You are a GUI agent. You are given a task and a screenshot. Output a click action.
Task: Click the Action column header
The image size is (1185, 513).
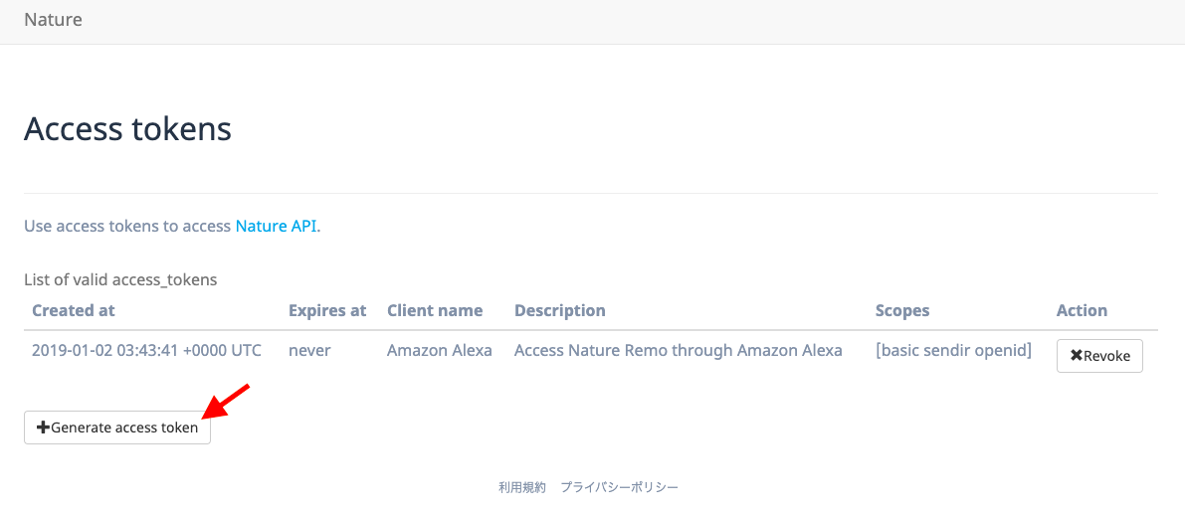1082,310
